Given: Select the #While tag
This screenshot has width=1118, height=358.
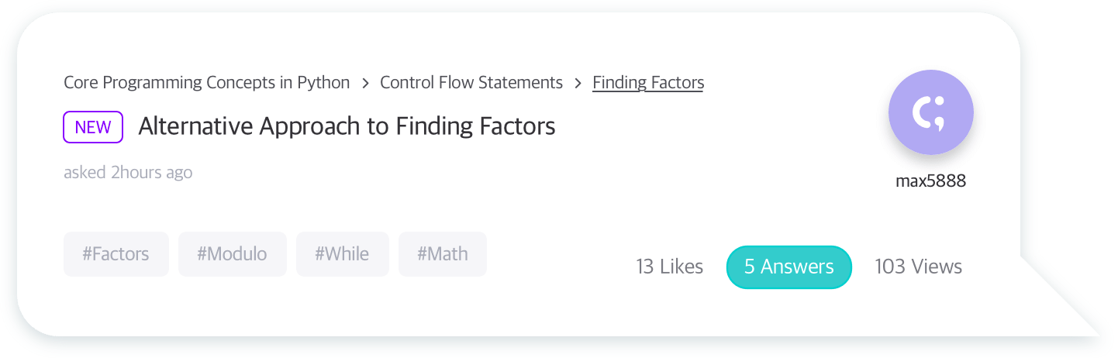Looking at the screenshot, I should (x=342, y=254).
